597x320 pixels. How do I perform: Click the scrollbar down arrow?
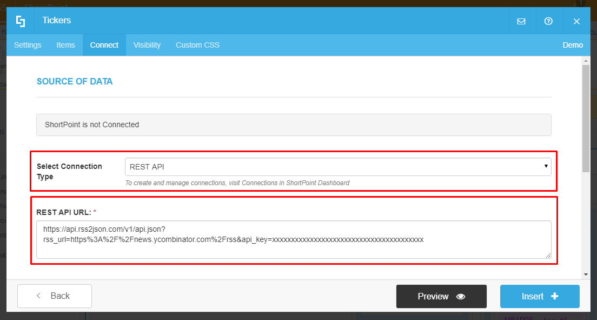pos(586,275)
